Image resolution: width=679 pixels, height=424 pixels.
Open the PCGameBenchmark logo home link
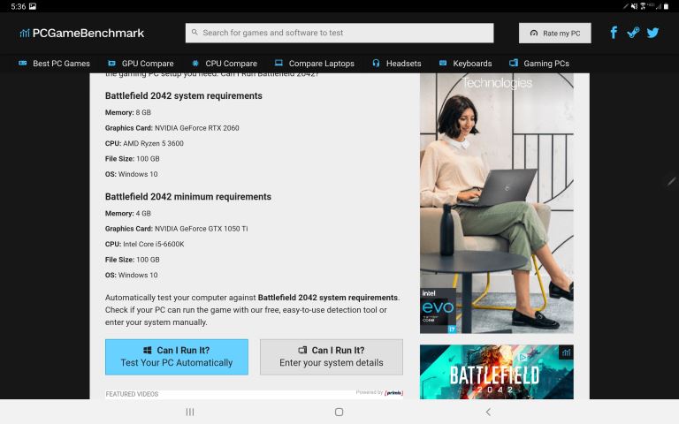pyautogui.click(x=82, y=33)
